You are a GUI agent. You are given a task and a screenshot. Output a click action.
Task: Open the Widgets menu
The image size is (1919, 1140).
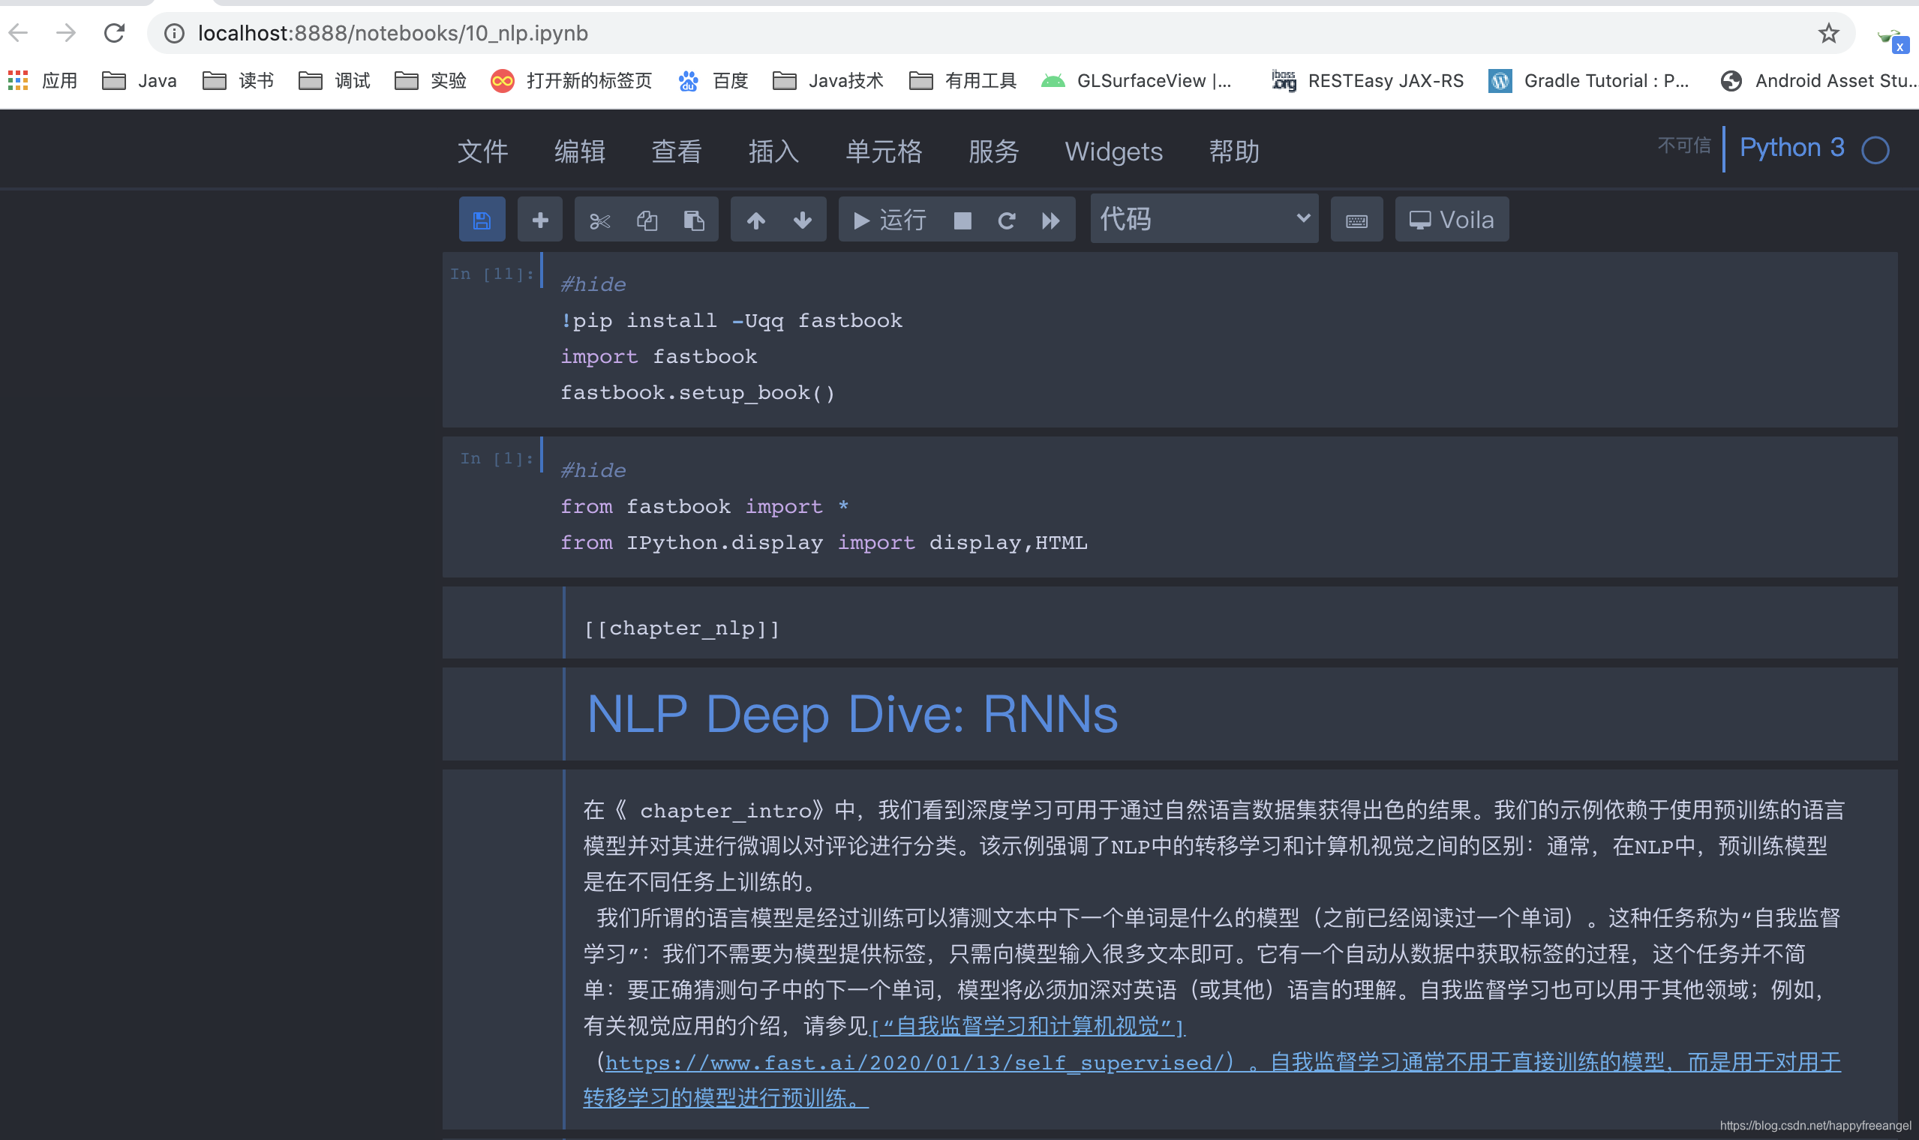click(x=1114, y=151)
